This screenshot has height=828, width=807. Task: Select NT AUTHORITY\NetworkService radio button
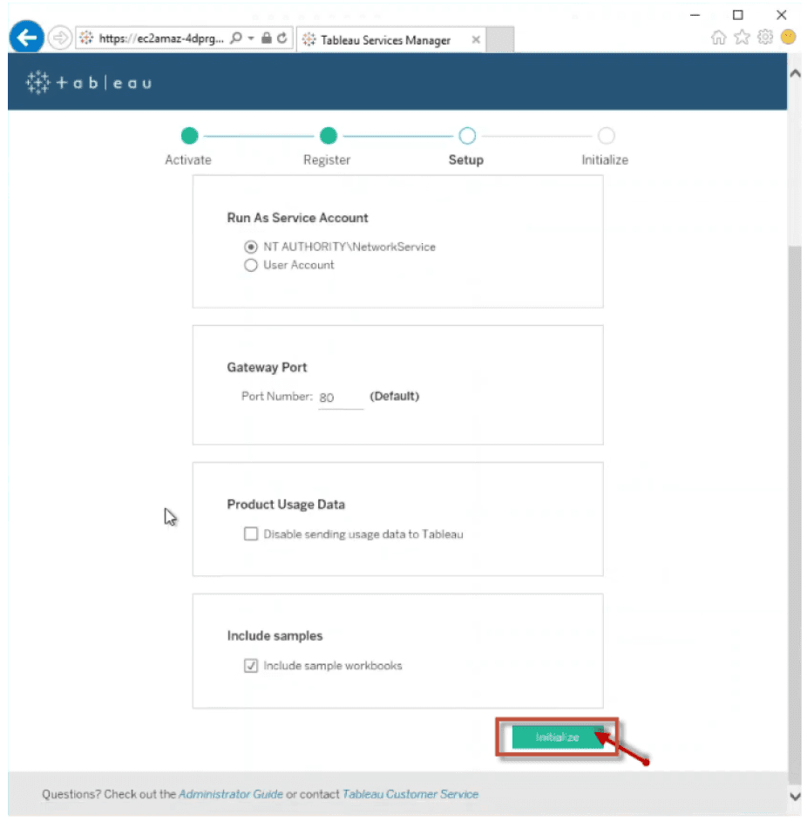coord(251,248)
